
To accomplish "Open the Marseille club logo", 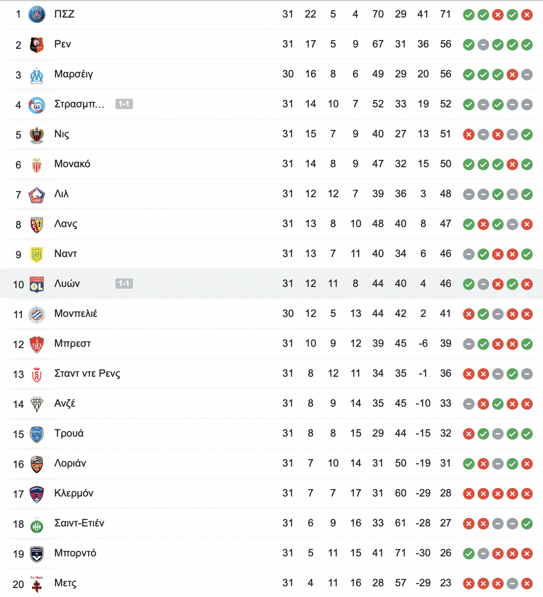I will 37,75.
